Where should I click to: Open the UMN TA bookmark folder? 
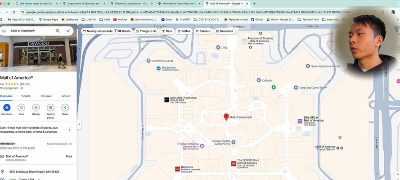(x=89, y=19)
